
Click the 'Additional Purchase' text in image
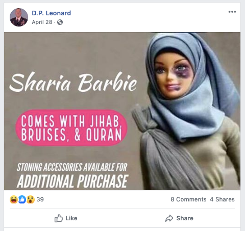coord(72,181)
